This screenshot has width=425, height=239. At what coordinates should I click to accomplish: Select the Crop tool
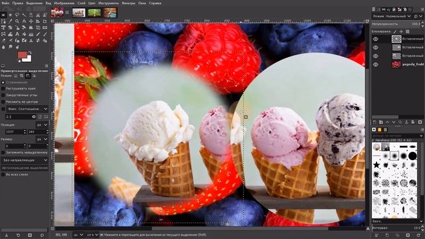point(44,21)
